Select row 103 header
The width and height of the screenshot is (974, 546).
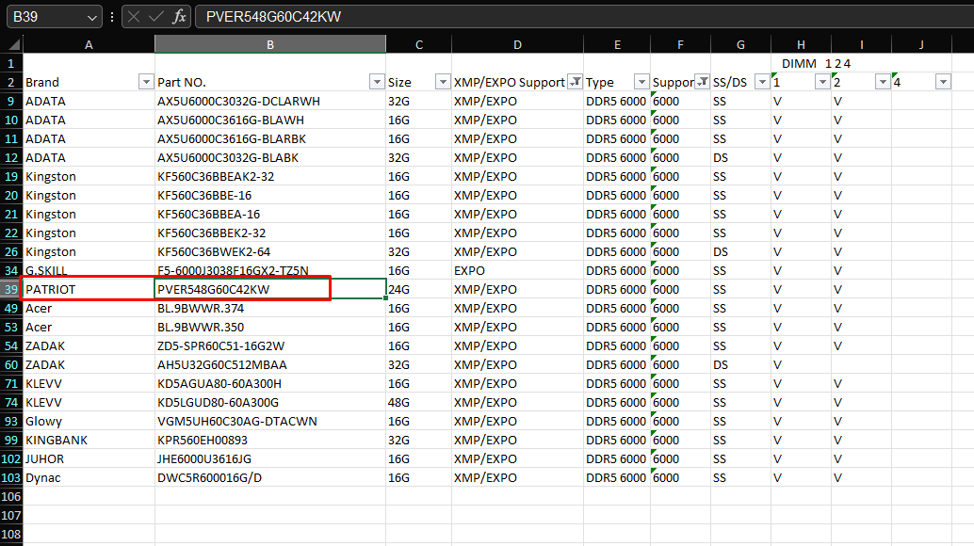coord(11,478)
